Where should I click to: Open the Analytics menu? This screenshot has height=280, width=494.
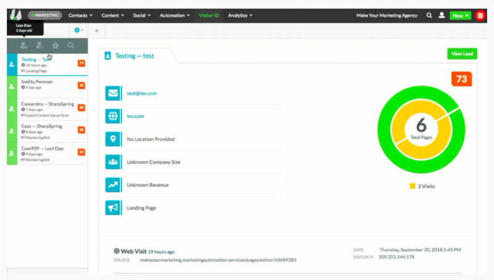(240, 15)
